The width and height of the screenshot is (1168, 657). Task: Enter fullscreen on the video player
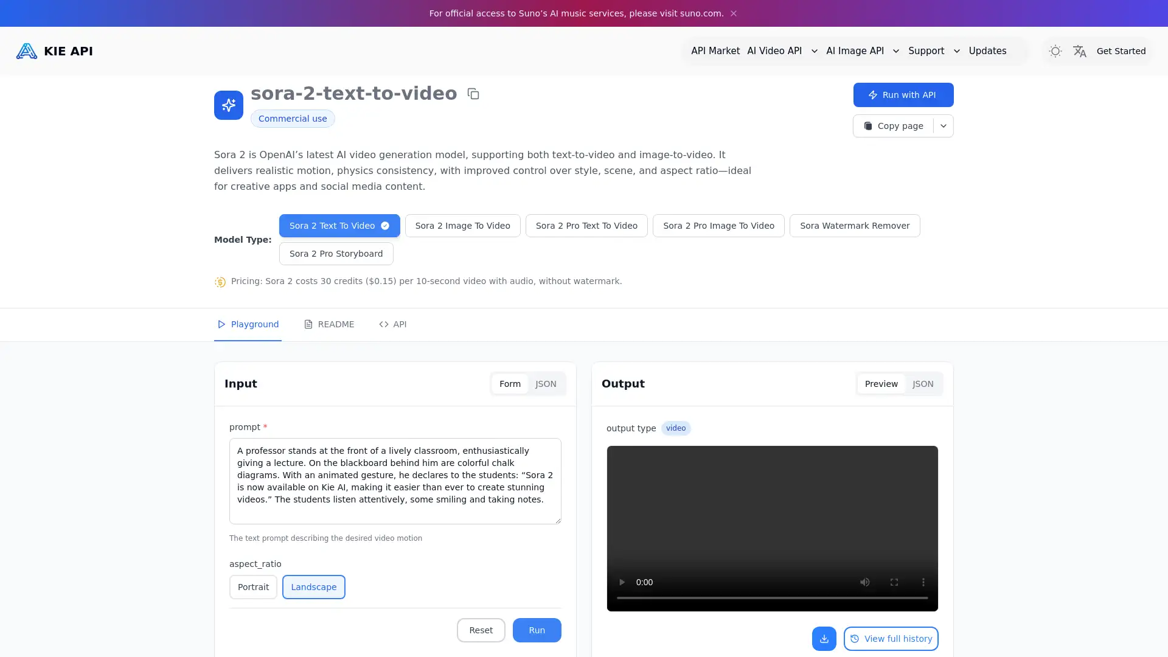[x=894, y=582]
